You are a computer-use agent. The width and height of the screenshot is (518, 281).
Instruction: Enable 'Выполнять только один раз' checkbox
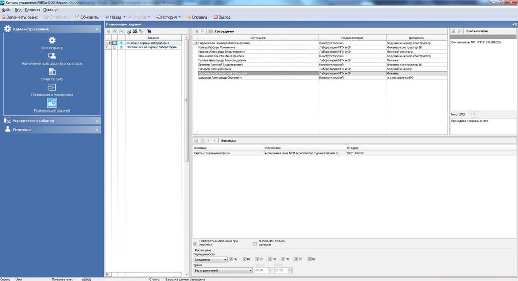(x=255, y=244)
